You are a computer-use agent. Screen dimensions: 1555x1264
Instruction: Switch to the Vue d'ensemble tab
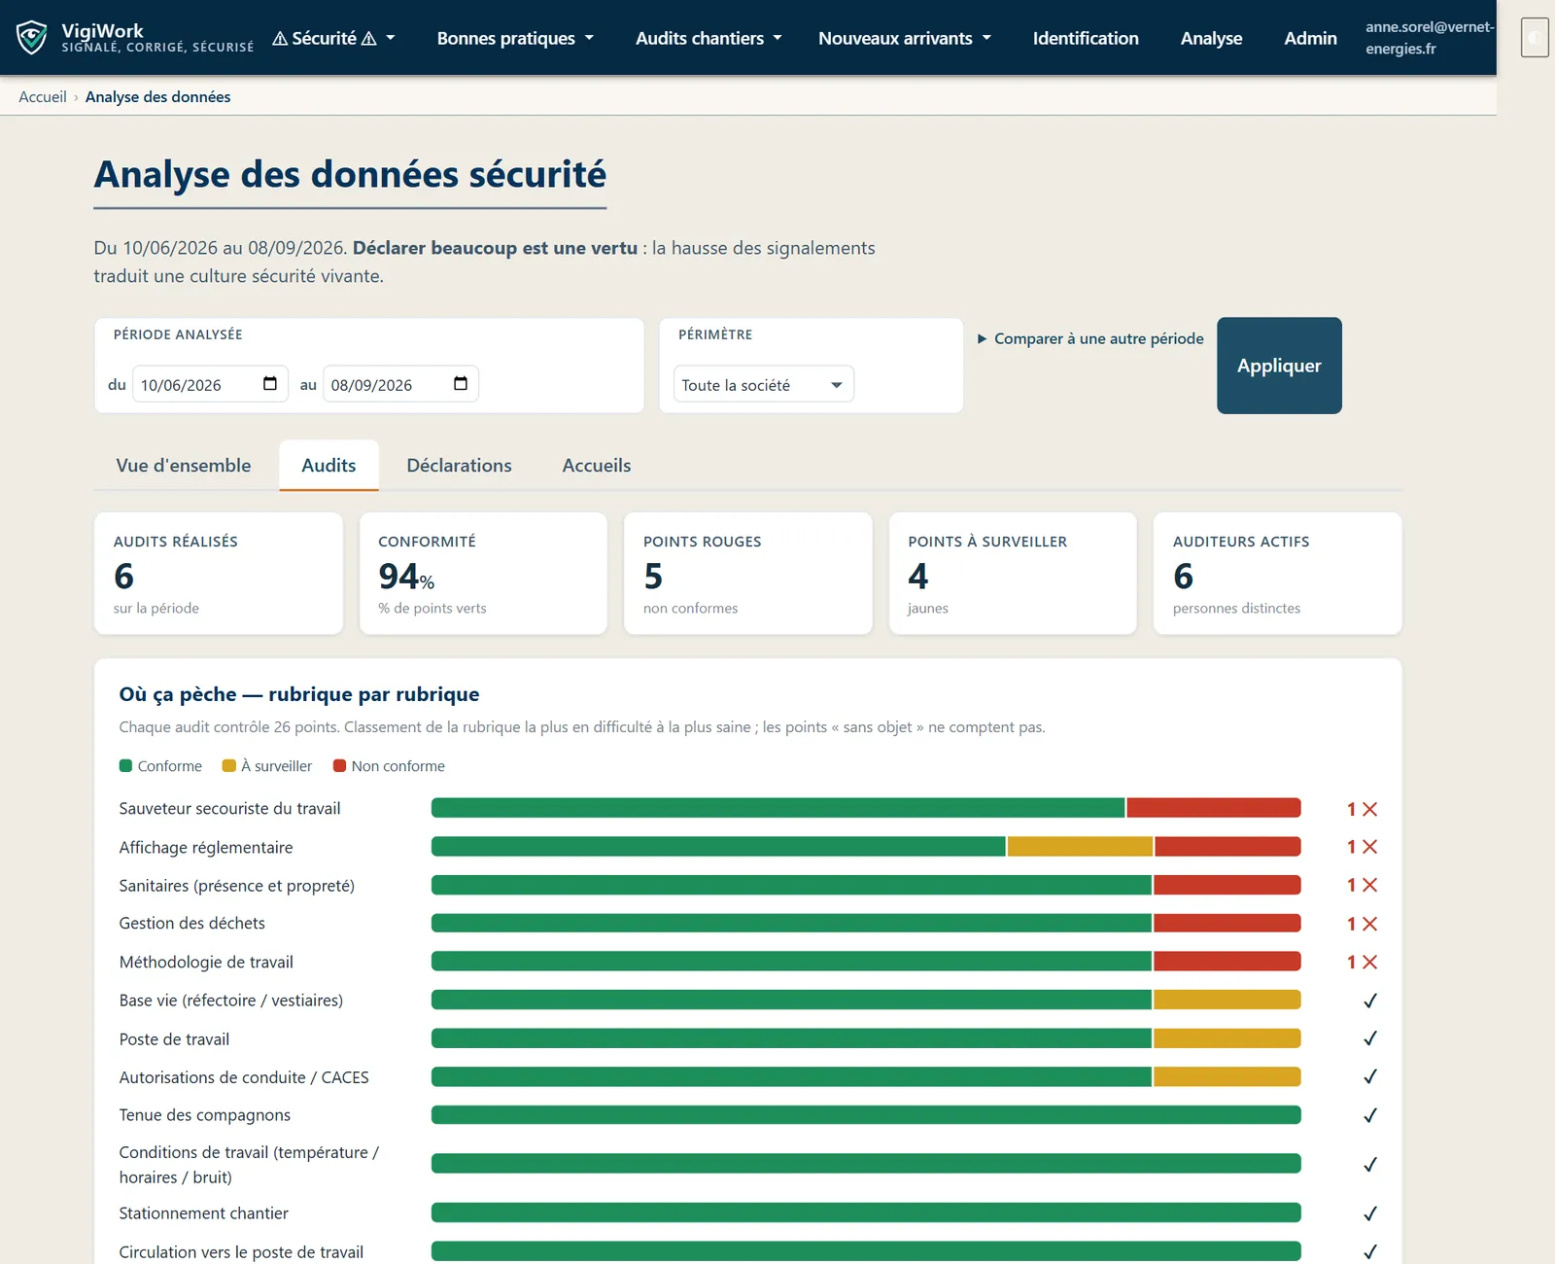click(184, 466)
